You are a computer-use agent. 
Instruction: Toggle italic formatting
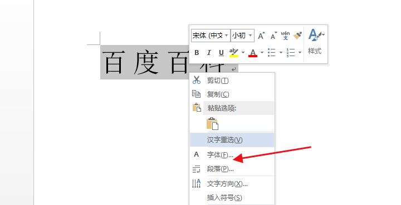point(209,53)
